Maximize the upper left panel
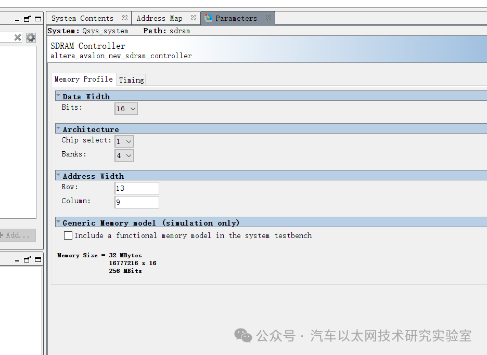The width and height of the screenshot is (487, 355). [38, 19]
